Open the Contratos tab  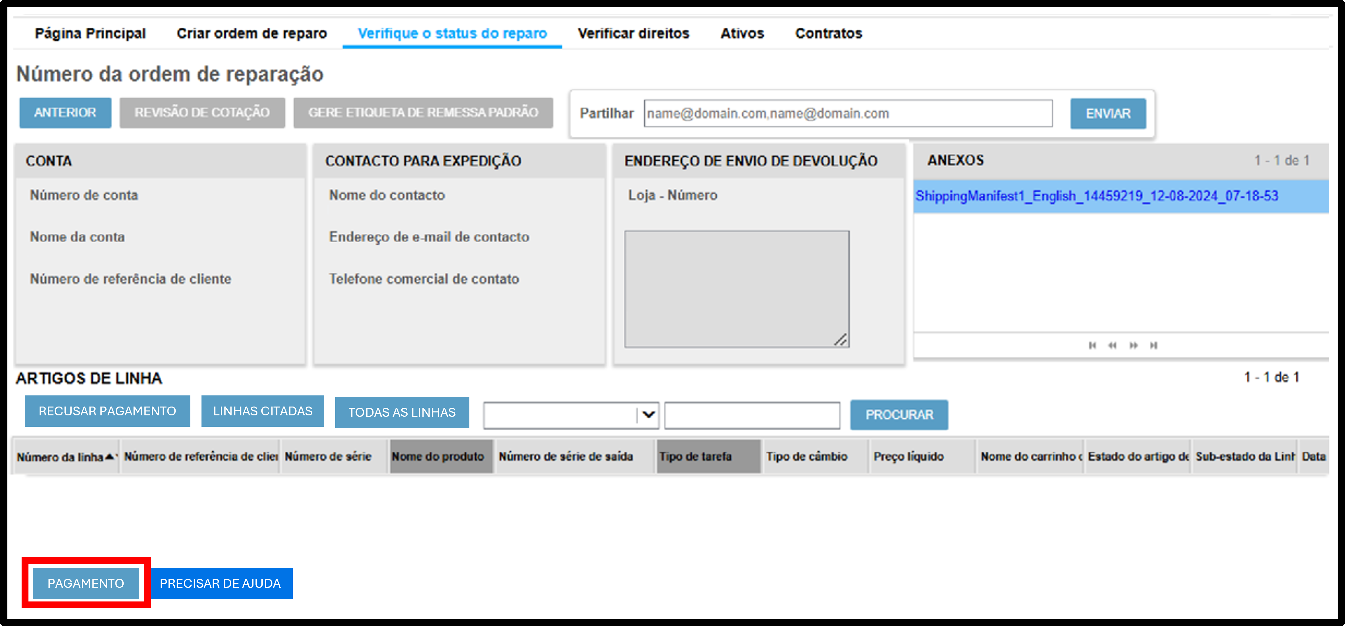(x=829, y=33)
